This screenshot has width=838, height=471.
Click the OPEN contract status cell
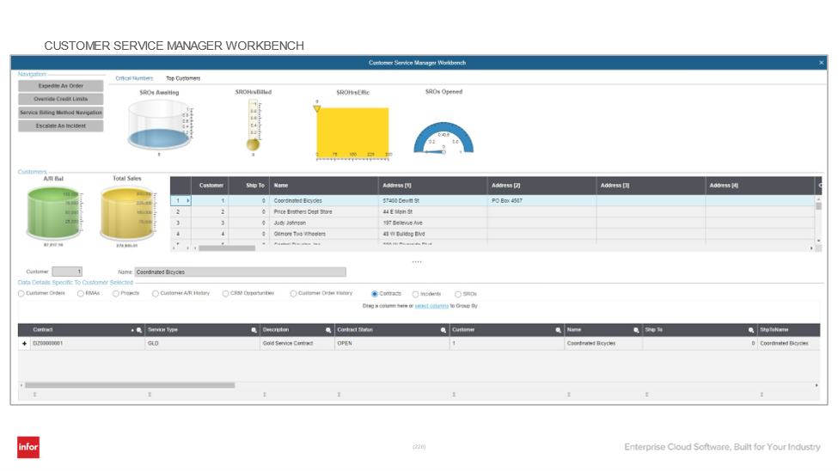(392, 344)
